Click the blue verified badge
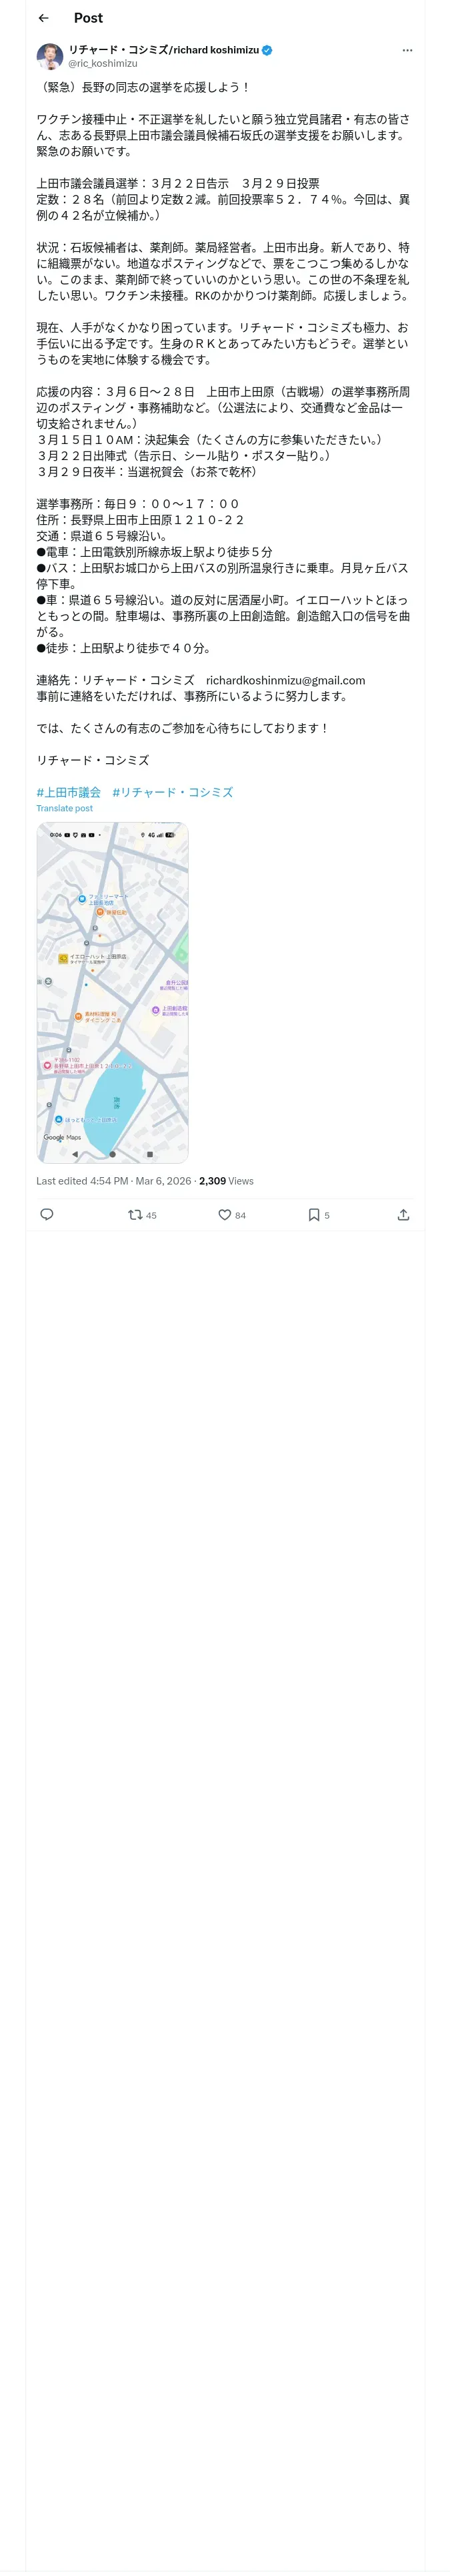Screen dimensions: 450x2572 pyautogui.click(x=267, y=50)
